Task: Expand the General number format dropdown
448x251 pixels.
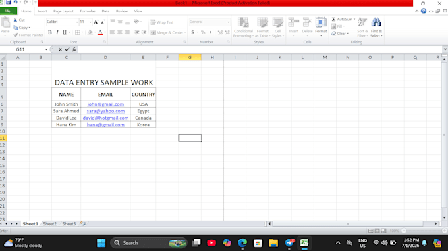Action: (x=229, y=22)
